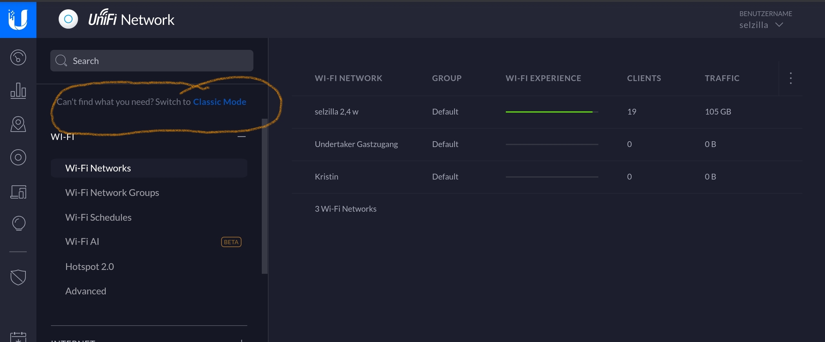Screen dimensions: 825x342
Task: Open the Dashboard gauge icon in sidebar
Action: pyautogui.click(x=18, y=58)
